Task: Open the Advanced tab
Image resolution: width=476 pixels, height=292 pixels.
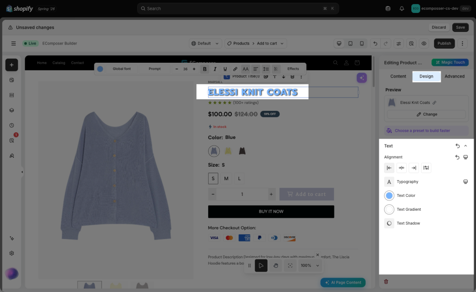Action: pyautogui.click(x=455, y=77)
